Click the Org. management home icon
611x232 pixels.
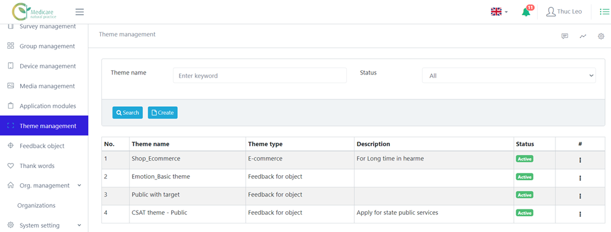pos(11,185)
